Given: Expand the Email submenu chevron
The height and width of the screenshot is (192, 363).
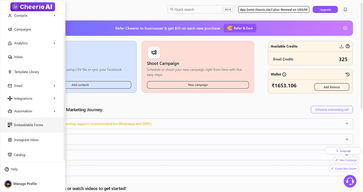Looking at the screenshot, I should click(x=55, y=86).
